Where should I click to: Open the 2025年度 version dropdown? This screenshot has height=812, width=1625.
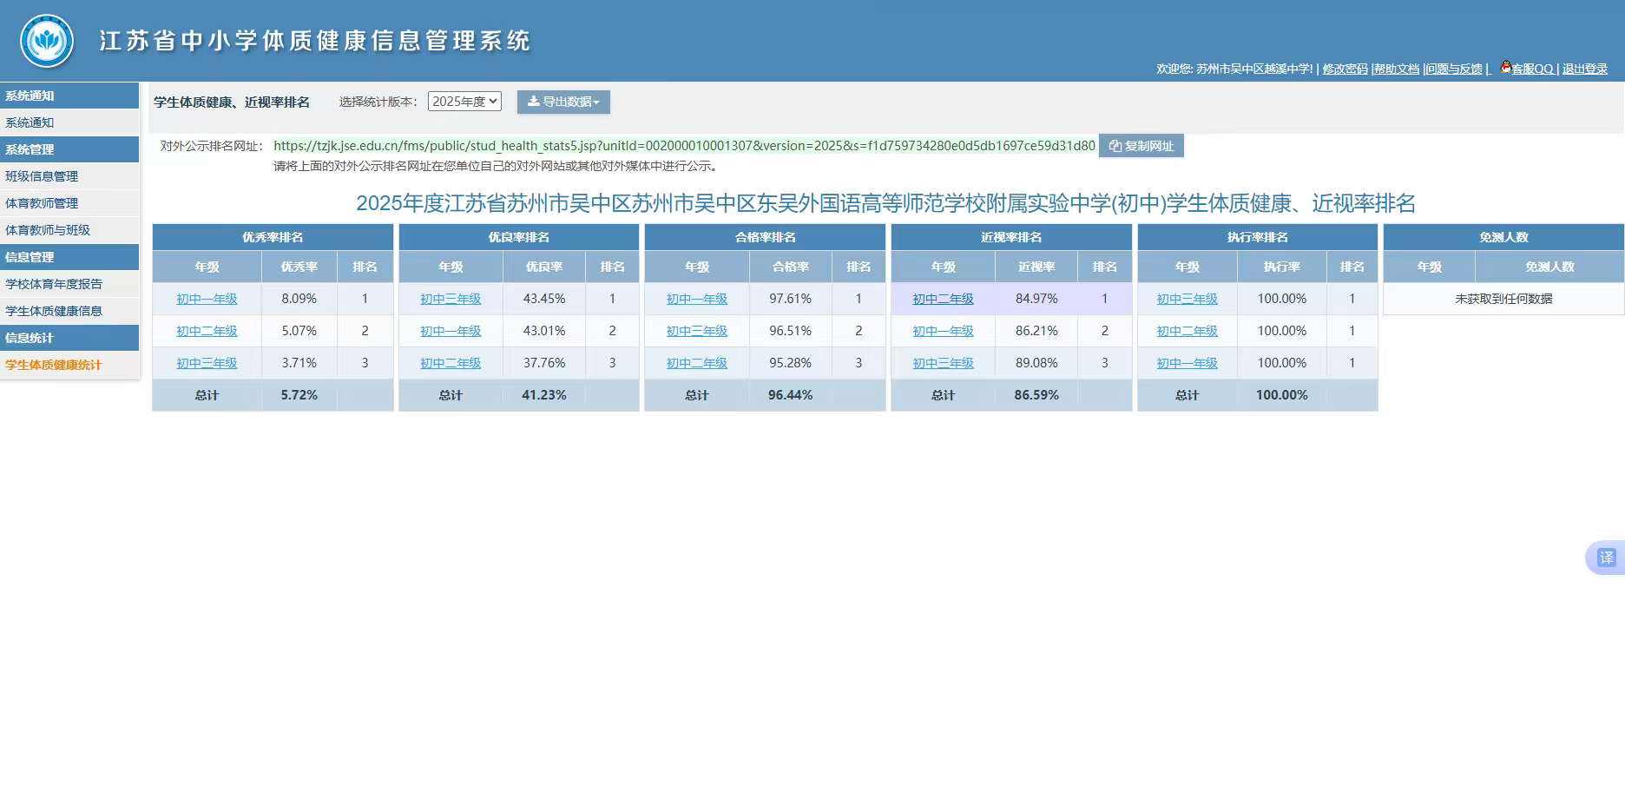(x=464, y=102)
